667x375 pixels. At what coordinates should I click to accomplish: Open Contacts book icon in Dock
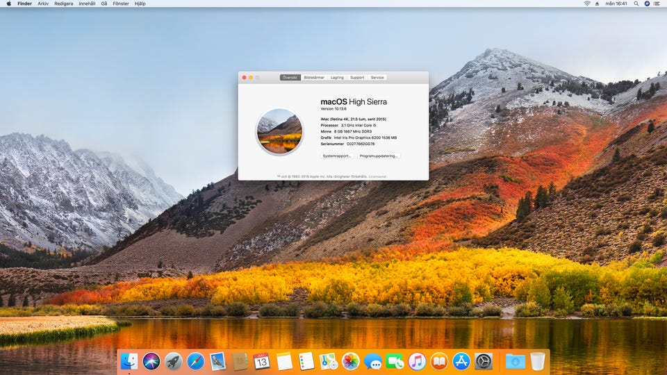[240, 361]
